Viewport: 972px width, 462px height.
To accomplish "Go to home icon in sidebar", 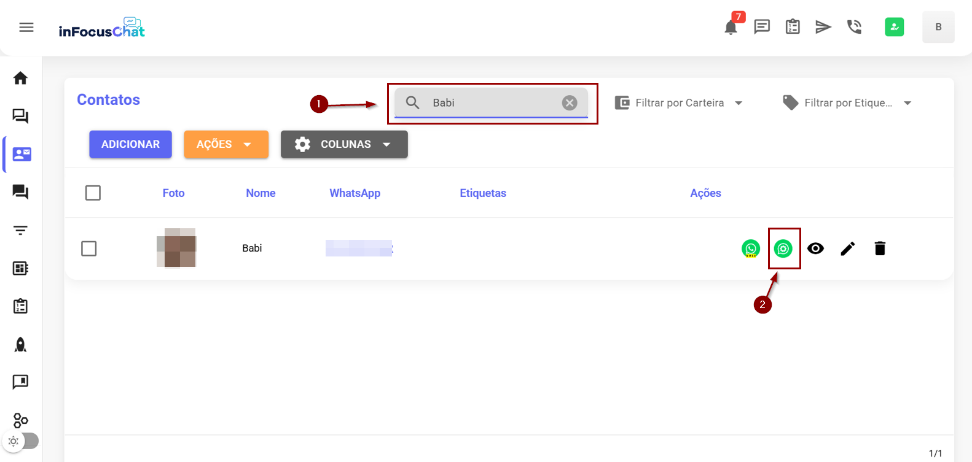I will [20, 78].
